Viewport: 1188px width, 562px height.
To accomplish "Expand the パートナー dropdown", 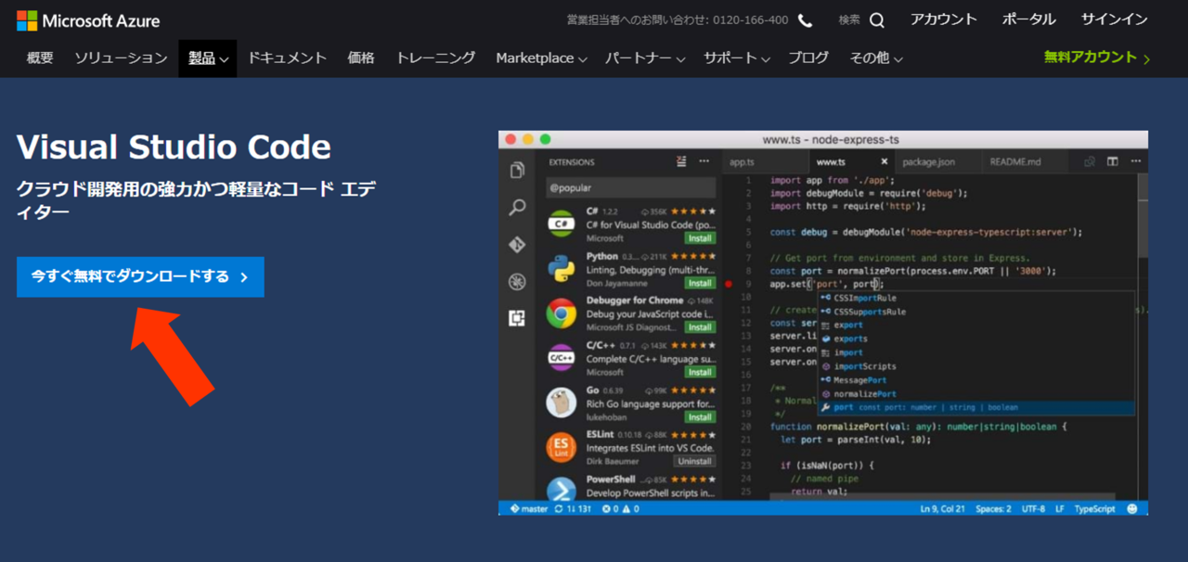I will [x=645, y=57].
